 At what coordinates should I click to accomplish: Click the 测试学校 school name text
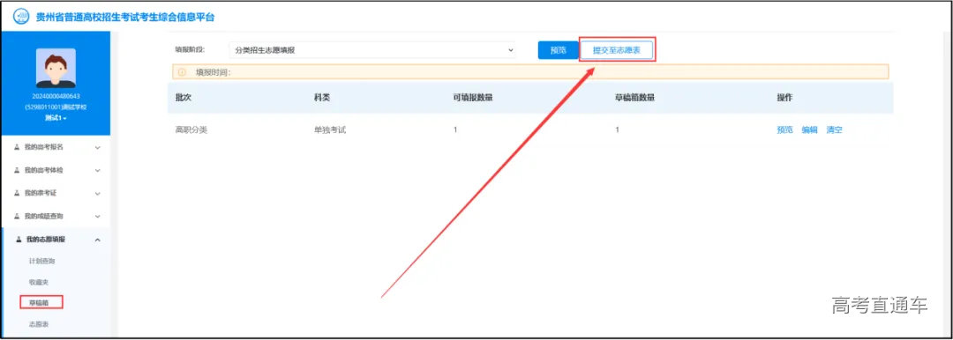tap(56, 107)
